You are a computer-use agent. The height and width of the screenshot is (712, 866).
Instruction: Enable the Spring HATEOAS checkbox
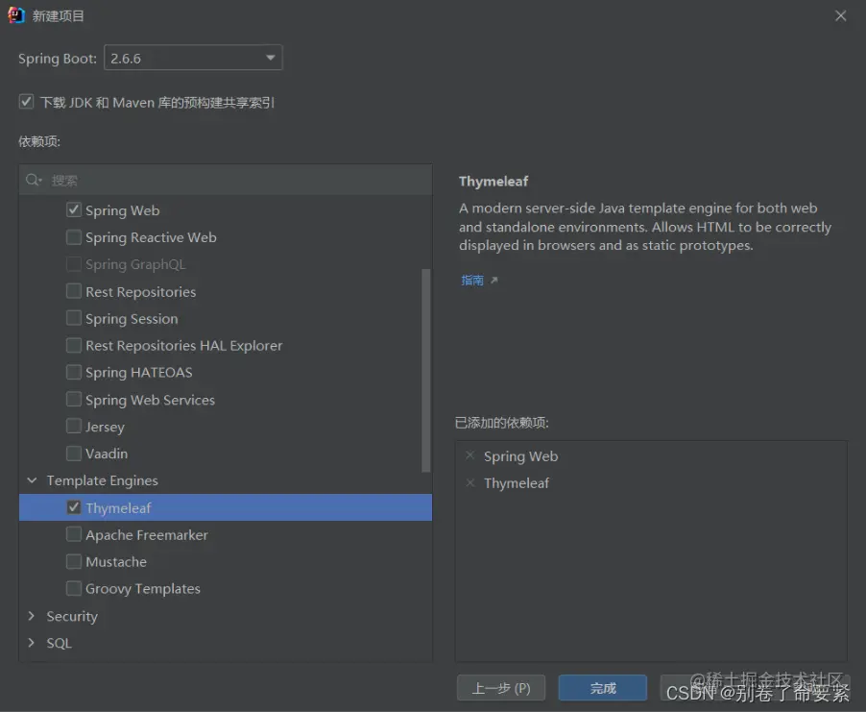(74, 372)
